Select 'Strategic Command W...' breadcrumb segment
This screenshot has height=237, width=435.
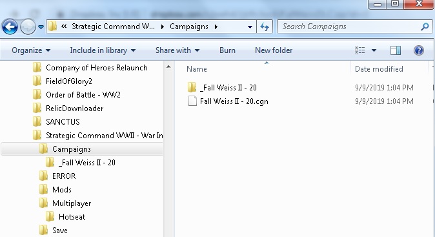click(x=113, y=26)
